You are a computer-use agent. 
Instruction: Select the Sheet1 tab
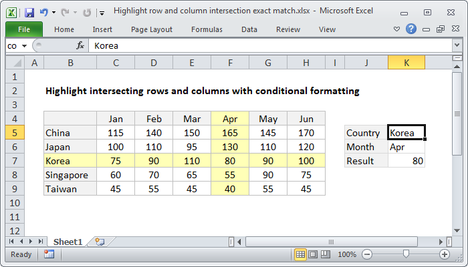coord(68,242)
